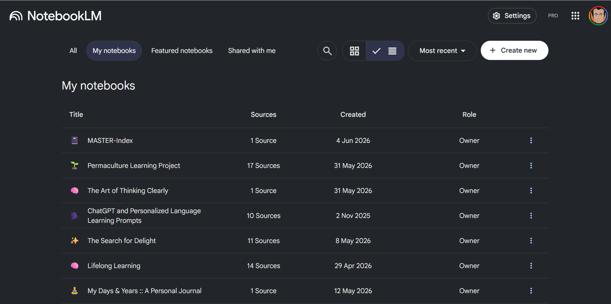Click the Created column header
This screenshot has height=304, width=611.
click(x=353, y=115)
